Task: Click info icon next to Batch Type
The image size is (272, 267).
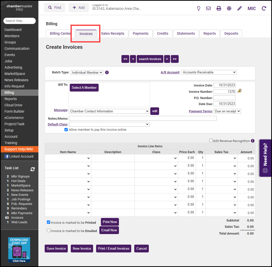Action: tap(107, 72)
